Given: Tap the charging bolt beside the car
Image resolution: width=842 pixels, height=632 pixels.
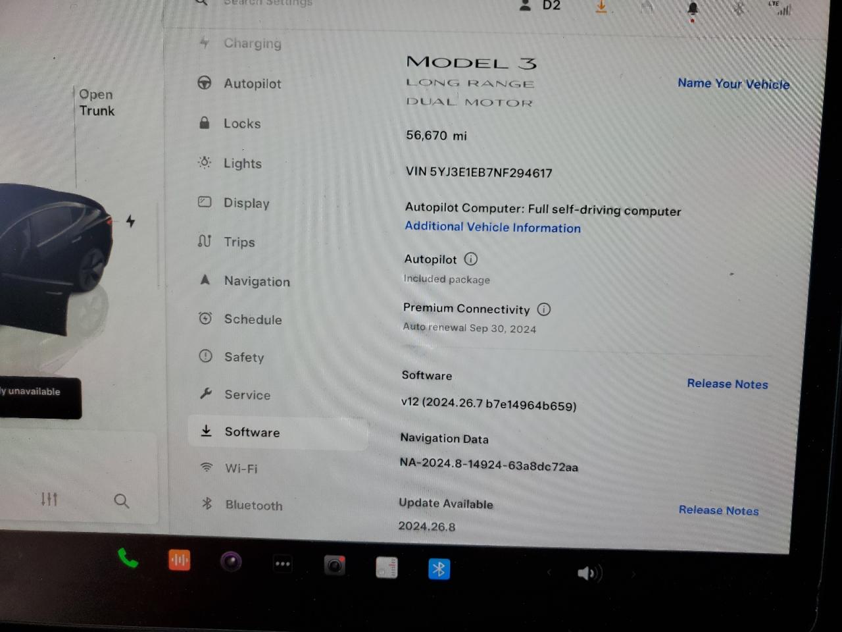Looking at the screenshot, I should click(x=130, y=221).
